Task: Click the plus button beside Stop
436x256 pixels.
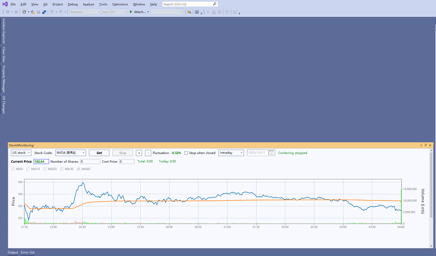Action: click(x=139, y=153)
